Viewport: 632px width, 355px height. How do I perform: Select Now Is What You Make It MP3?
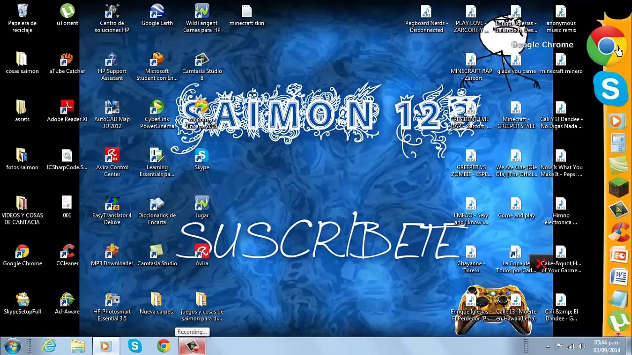[x=561, y=162]
